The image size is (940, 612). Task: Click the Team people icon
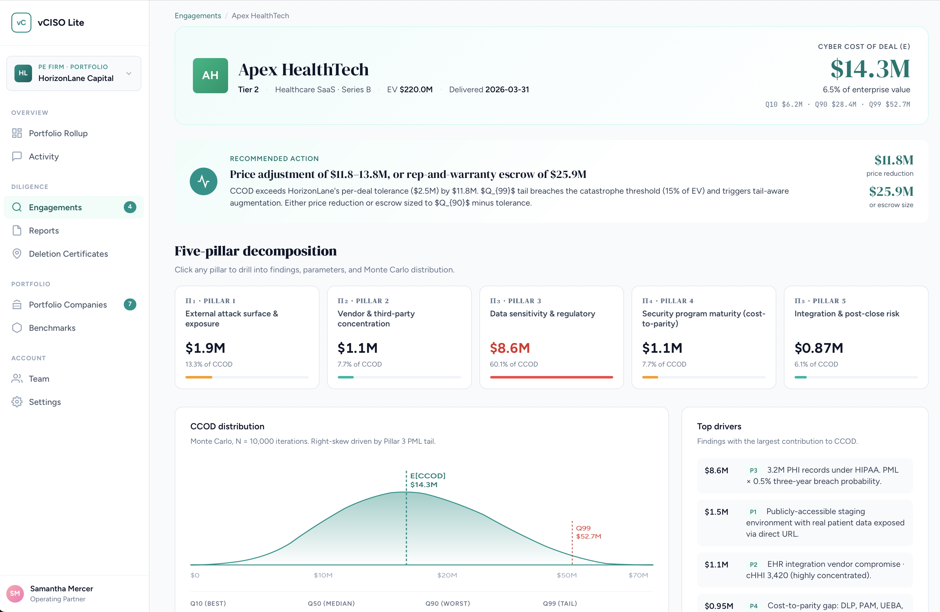[17, 379]
